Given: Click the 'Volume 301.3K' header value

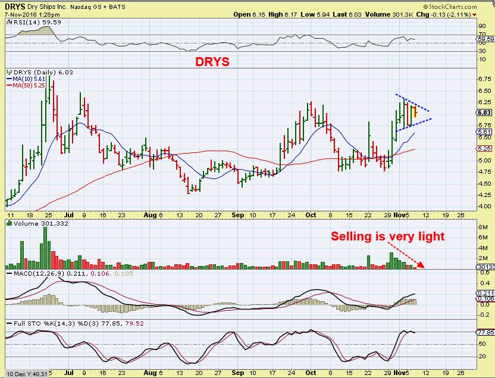Looking at the screenshot, I should point(389,14).
